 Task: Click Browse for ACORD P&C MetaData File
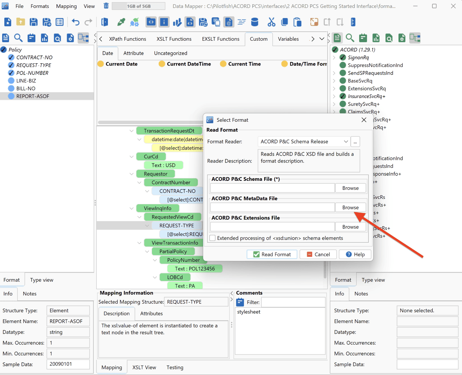tap(350, 207)
